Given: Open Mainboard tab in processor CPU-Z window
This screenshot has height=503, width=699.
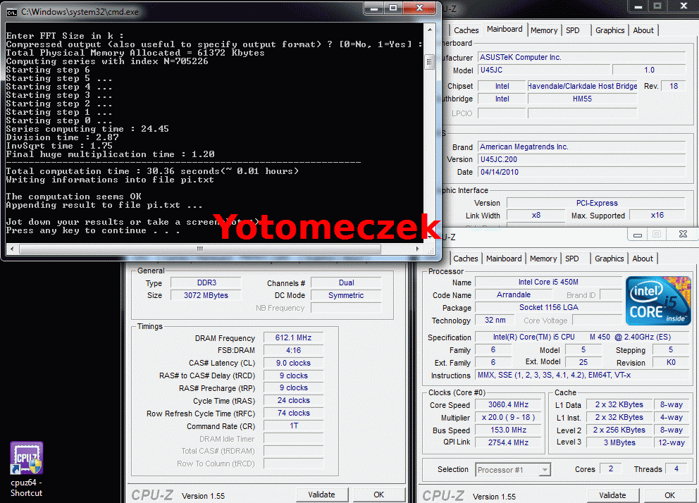Looking at the screenshot, I should tap(504, 259).
